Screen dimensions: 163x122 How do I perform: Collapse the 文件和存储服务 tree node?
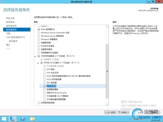point(35,56)
